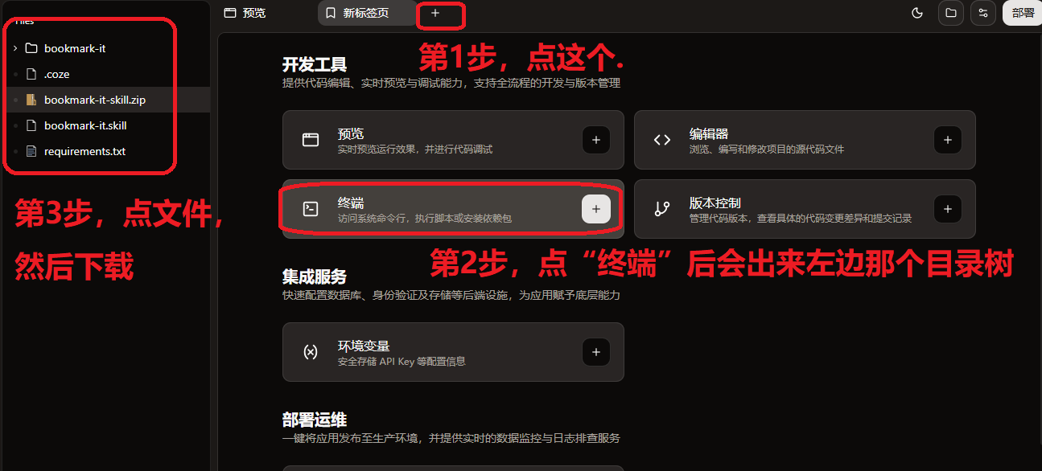The width and height of the screenshot is (1042, 471).
Task: Add a new tab with plus icon
Action: pos(435,13)
